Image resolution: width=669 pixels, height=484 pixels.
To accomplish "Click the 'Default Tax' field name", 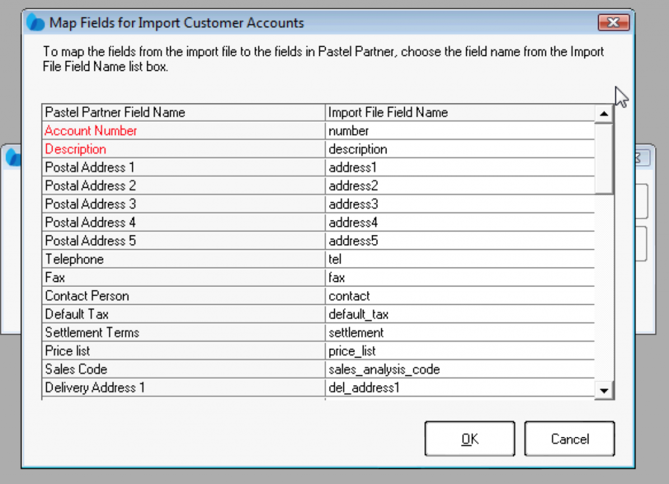I will click(x=184, y=314).
